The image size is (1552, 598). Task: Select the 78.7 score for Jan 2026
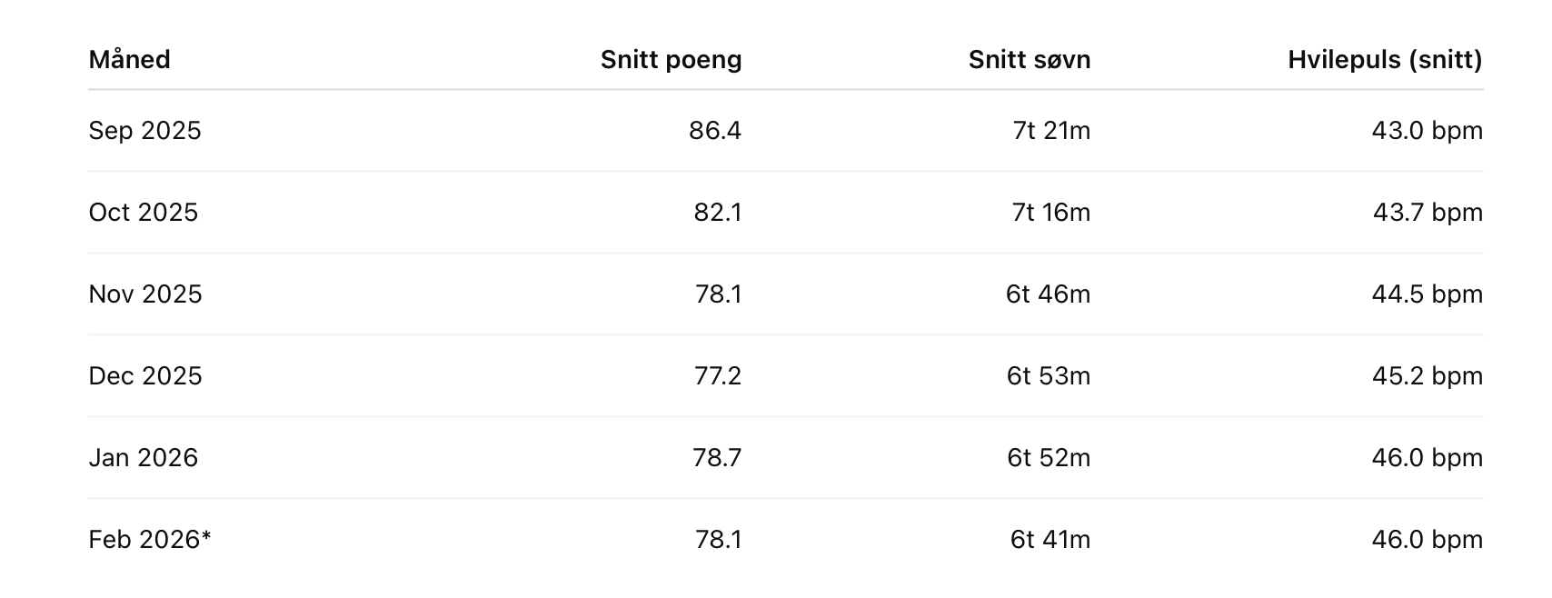(x=716, y=458)
